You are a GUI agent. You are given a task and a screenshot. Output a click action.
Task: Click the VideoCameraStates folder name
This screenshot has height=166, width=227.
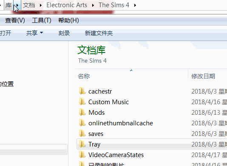coord(116,155)
